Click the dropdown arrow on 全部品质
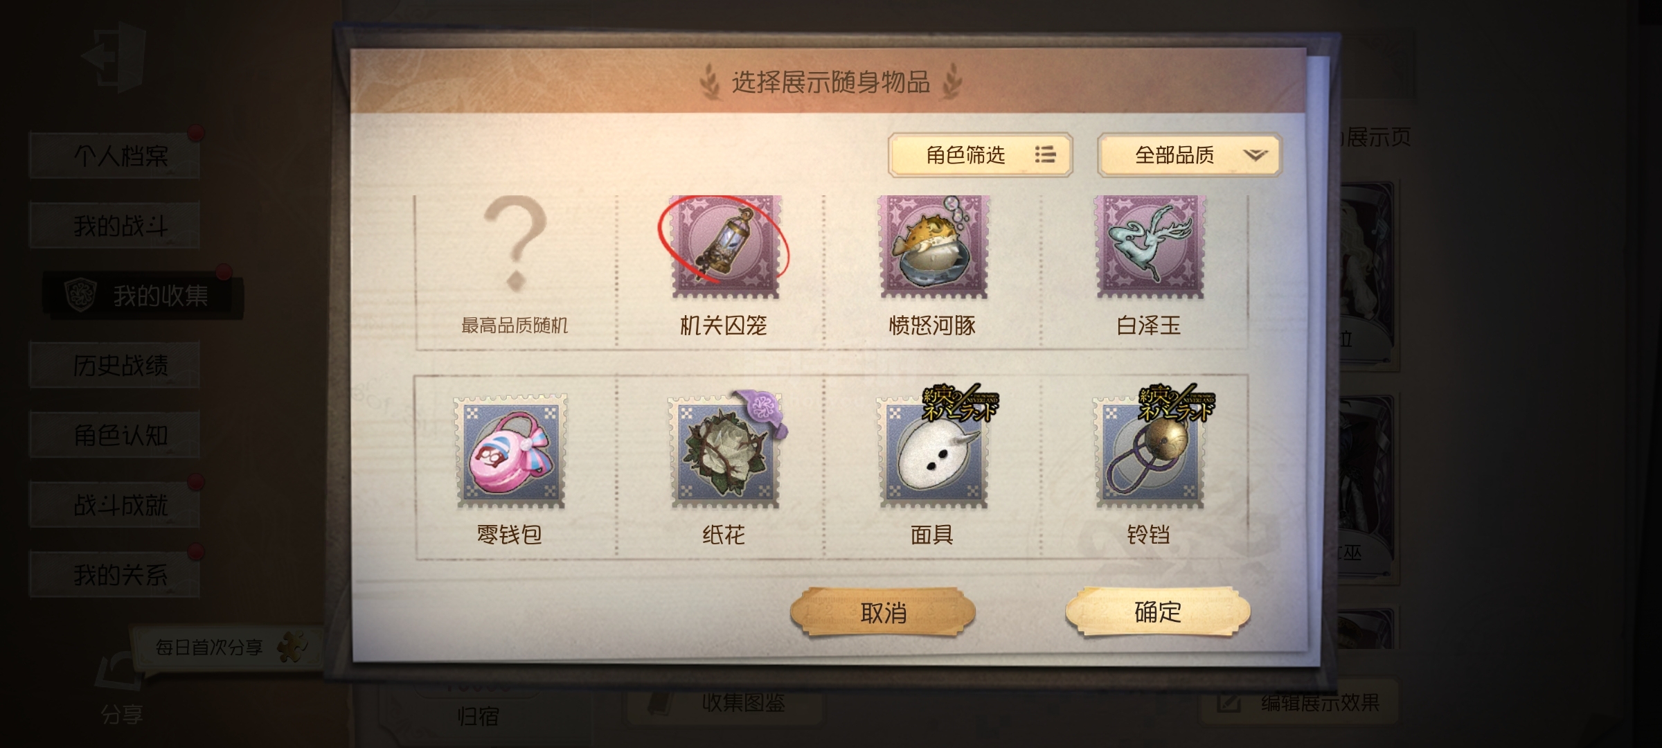1662x748 pixels. [1255, 155]
